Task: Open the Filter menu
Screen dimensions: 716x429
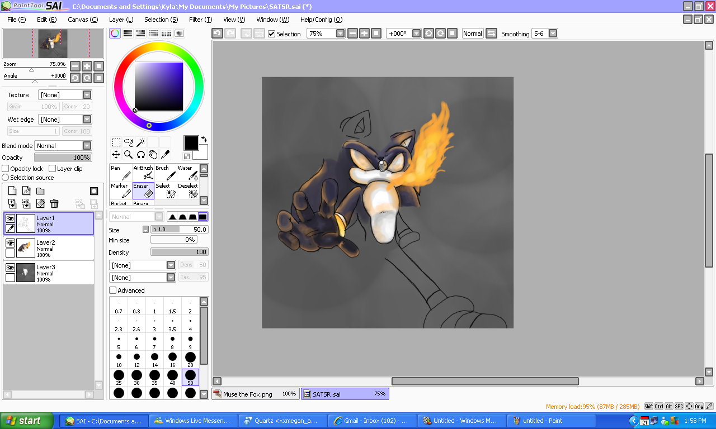Action: (200, 20)
